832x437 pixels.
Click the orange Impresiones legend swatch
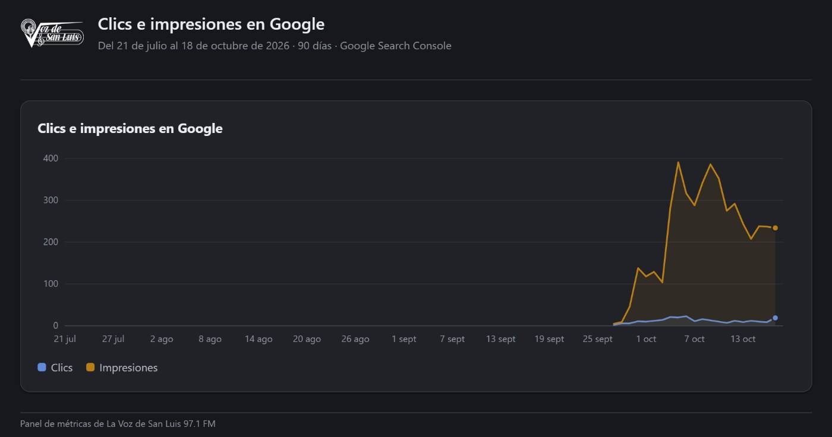click(90, 368)
